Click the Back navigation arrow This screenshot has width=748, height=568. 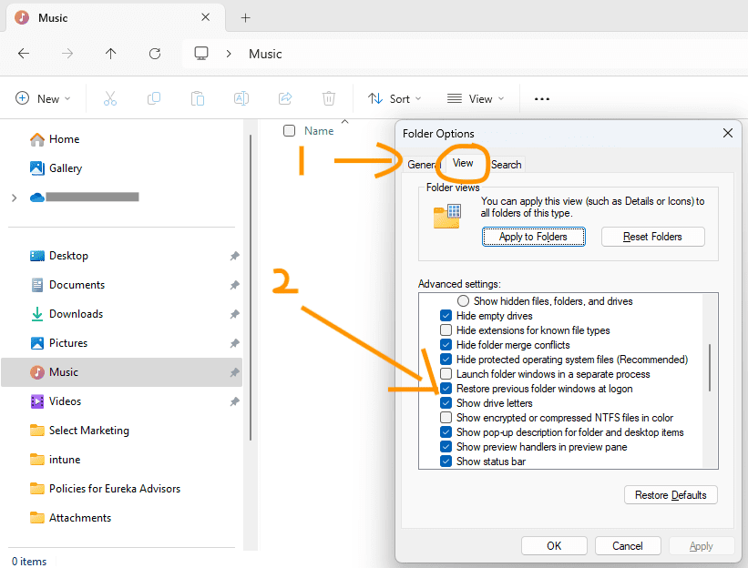pos(24,54)
